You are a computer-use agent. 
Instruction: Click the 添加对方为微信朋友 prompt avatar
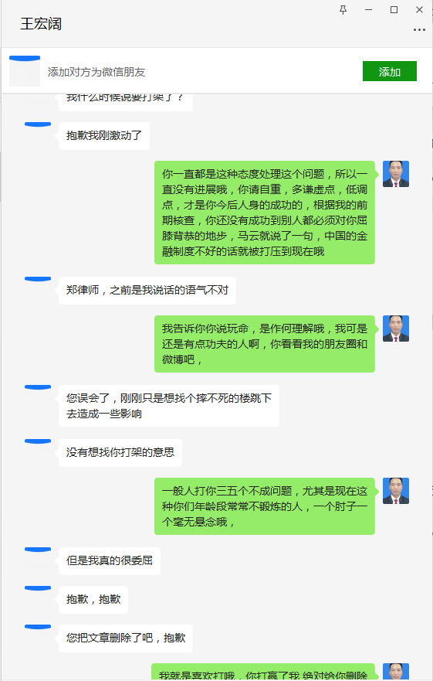[25, 71]
